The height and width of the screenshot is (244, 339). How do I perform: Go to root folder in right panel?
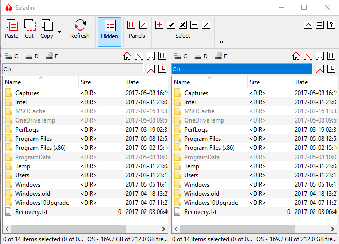click(308, 56)
